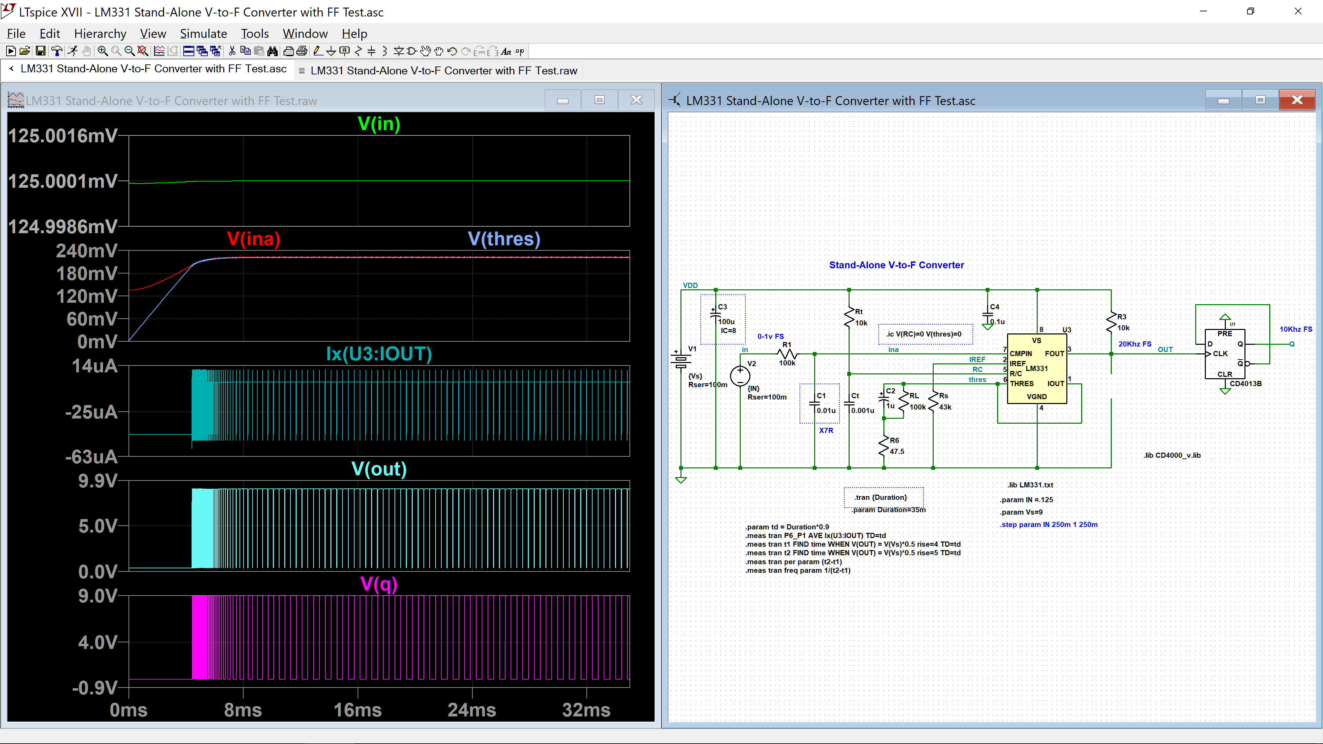1323x744 pixels.
Task: Click the V(ina) trace label
Action: point(253,239)
